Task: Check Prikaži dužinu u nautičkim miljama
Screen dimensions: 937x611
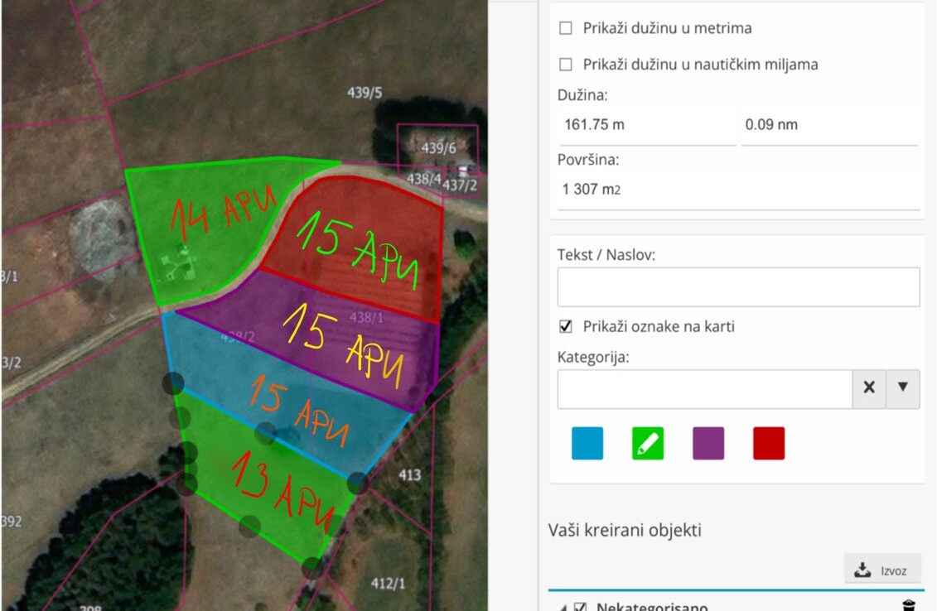Action: pyautogui.click(x=566, y=65)
